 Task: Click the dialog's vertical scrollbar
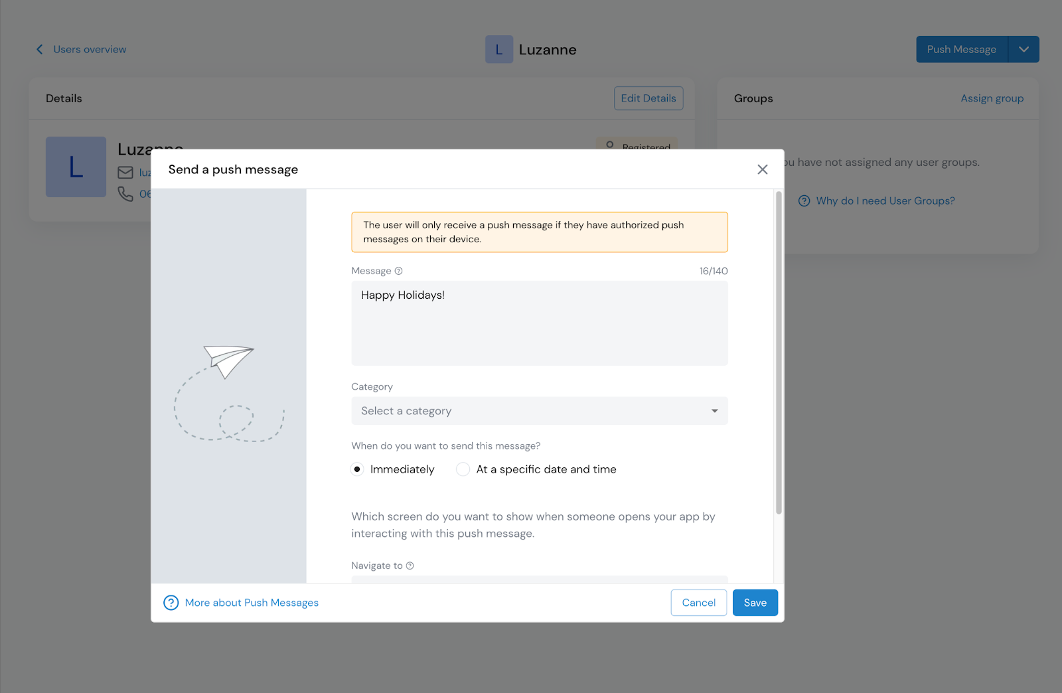pyautogui.click(x=779, y=352)
